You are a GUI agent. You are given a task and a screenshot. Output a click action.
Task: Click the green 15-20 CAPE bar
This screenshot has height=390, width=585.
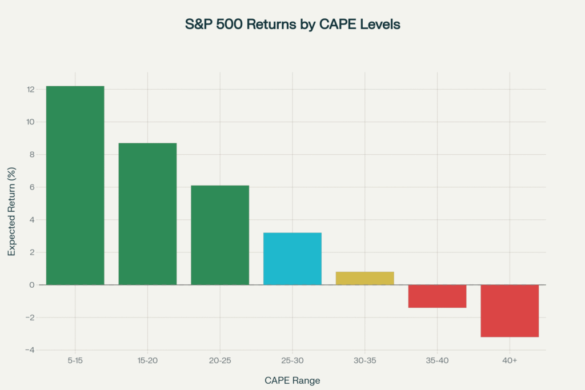click(147, 214)
